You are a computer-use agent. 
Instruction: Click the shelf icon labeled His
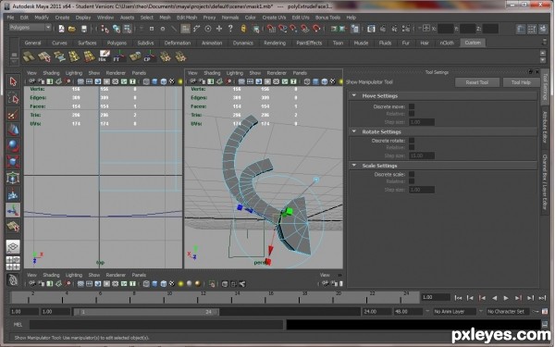pos(104,56)
